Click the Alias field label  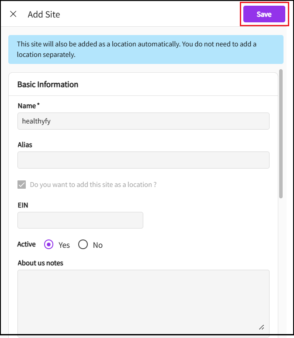25,144
